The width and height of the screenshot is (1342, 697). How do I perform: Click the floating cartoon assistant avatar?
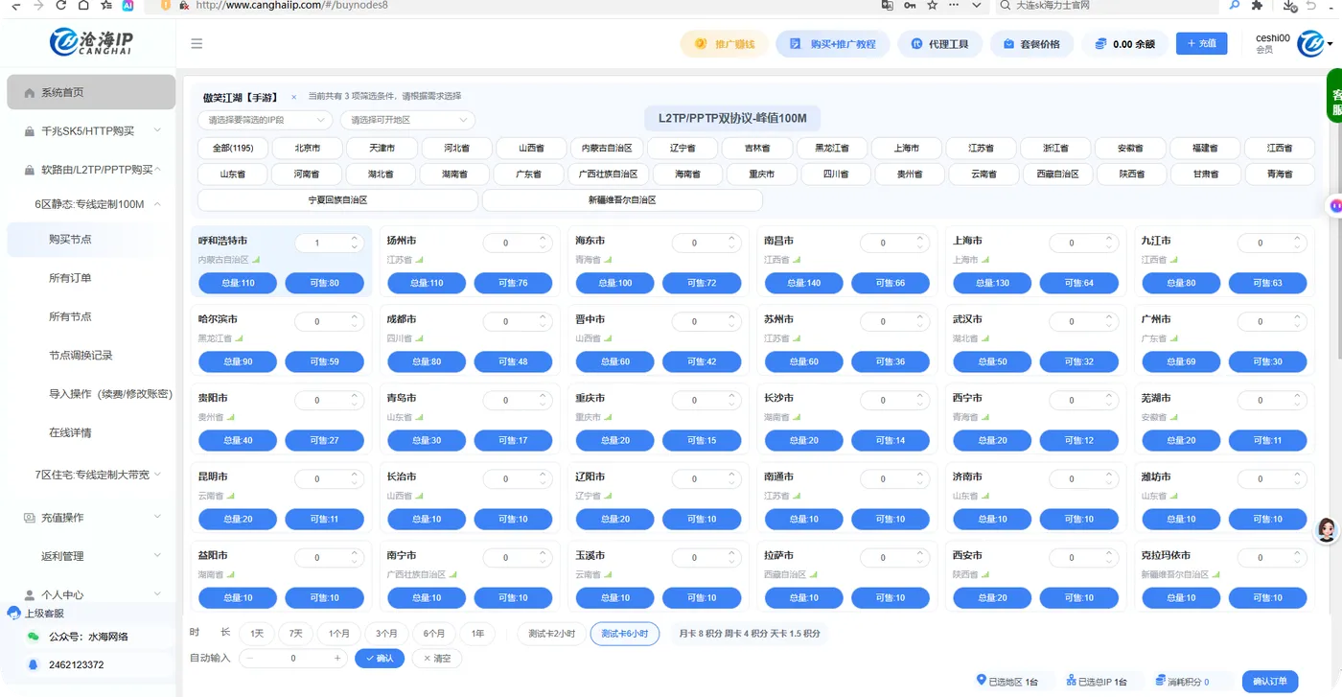(x=1327, y=530)
